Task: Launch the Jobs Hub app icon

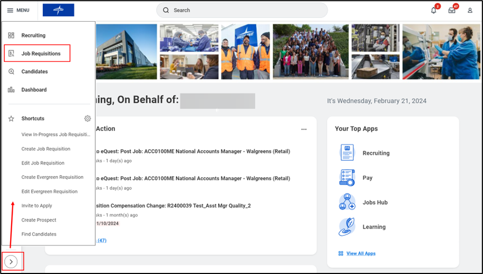Action: point(347,202)
